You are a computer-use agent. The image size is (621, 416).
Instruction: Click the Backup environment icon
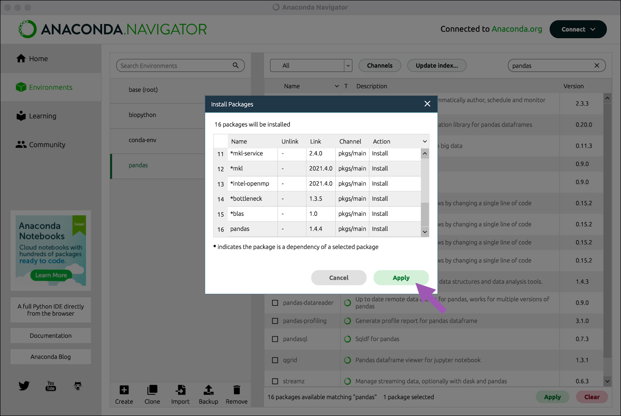point(208,390)
